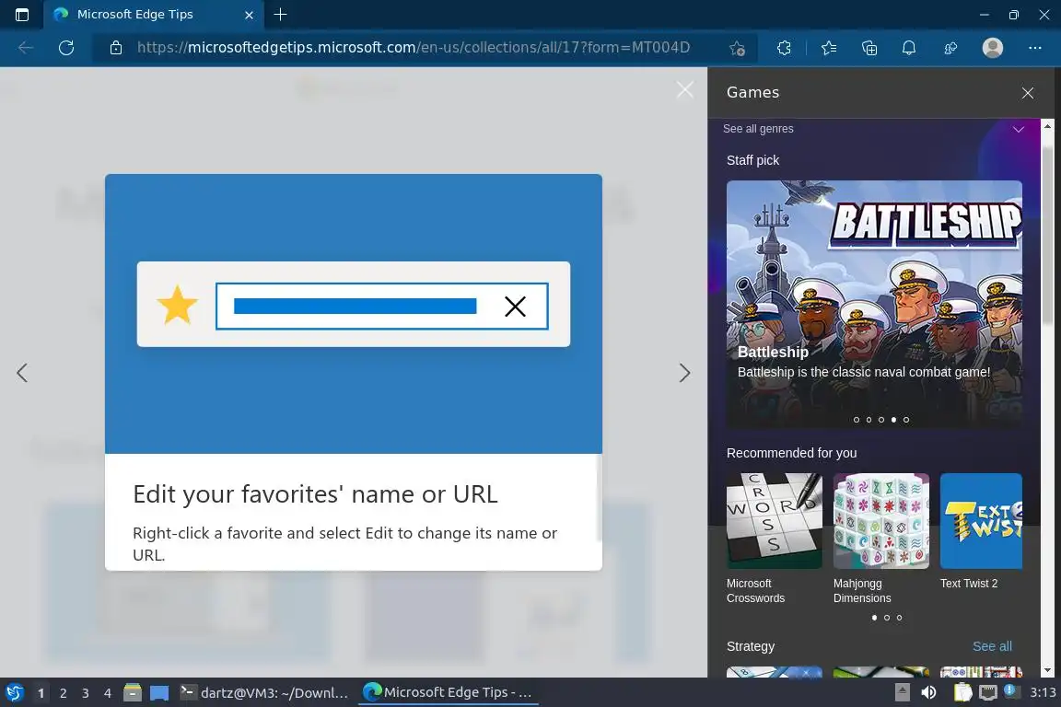Click the gold star in tip illustration
The image size is (1061, 707).
click(x=177, y=305)
